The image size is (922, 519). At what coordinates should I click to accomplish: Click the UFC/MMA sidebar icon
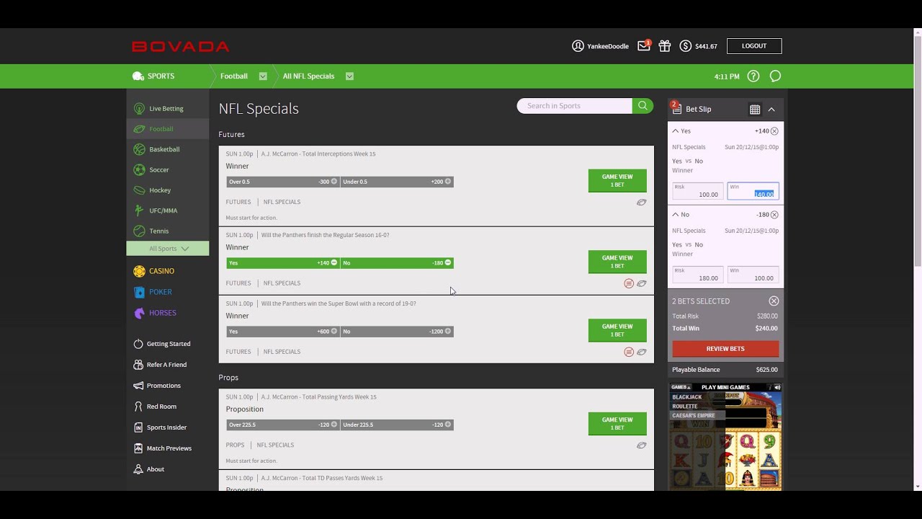(139, 210)
